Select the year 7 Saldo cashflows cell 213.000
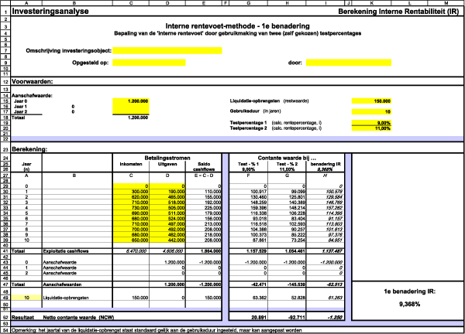 pos(204,224)
